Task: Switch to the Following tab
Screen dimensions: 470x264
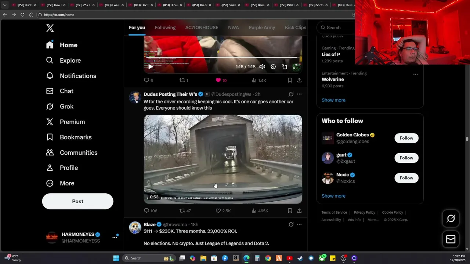Action: tap(165, 27)
